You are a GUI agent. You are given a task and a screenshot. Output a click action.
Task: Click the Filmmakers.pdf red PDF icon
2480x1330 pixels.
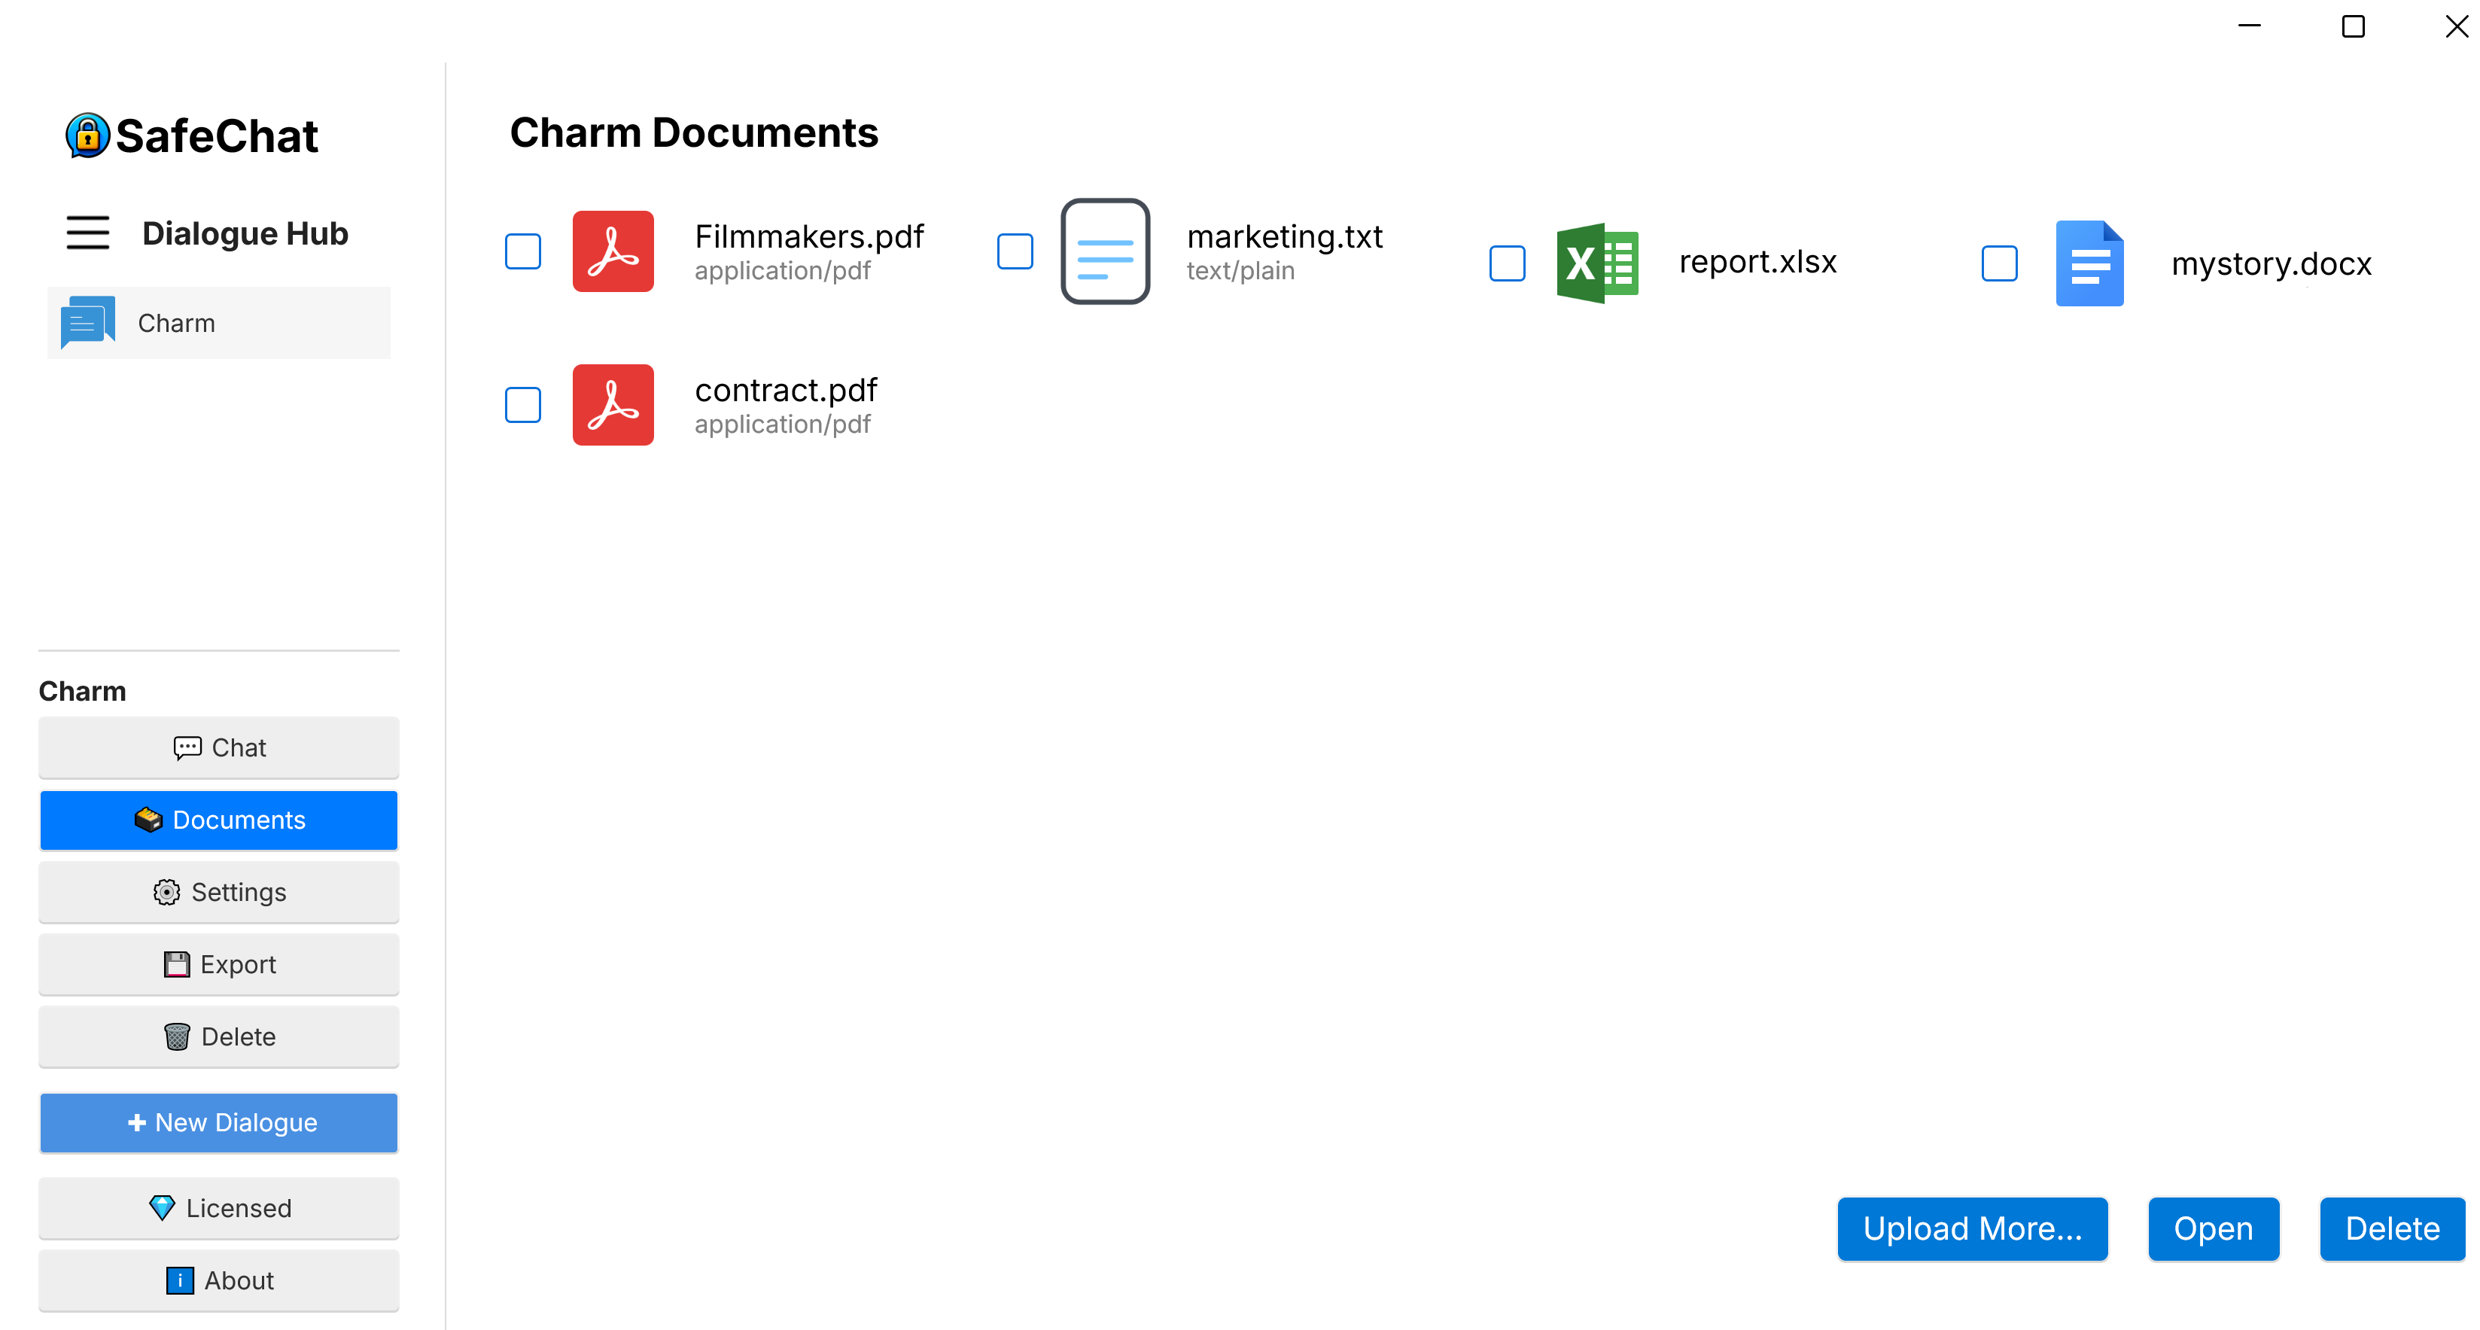pyautogui.click(x=613, y=251)
